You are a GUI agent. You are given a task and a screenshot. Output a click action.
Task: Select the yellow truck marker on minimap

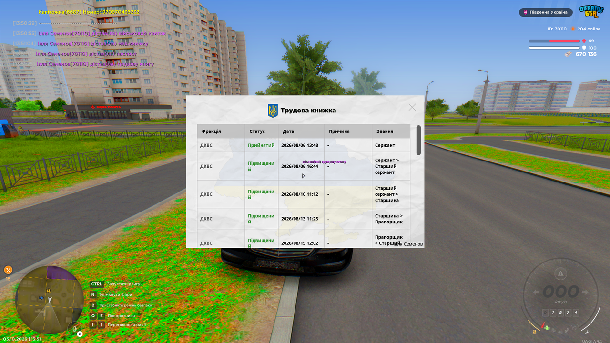(x=48, y=290)
